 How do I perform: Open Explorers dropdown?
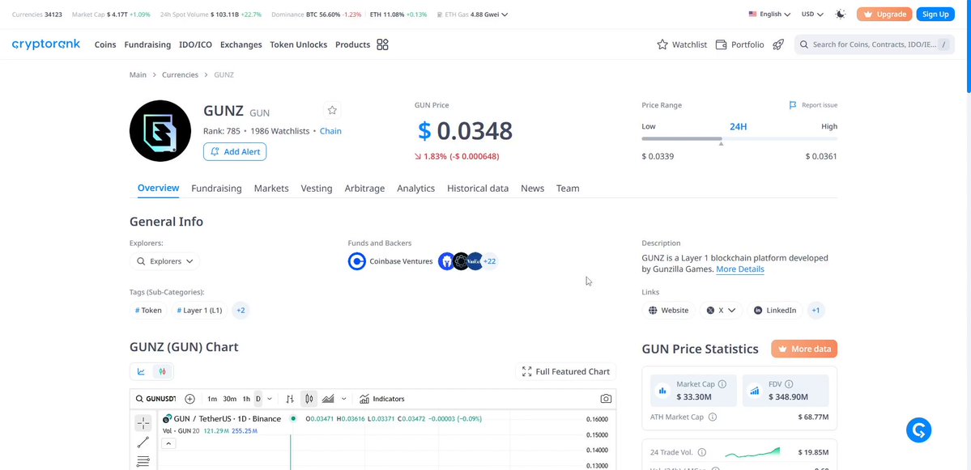point(164,261)
